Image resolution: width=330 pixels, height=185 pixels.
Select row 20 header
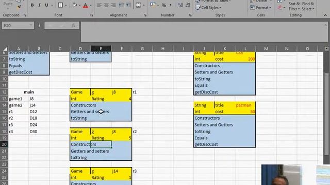(4, 144)
